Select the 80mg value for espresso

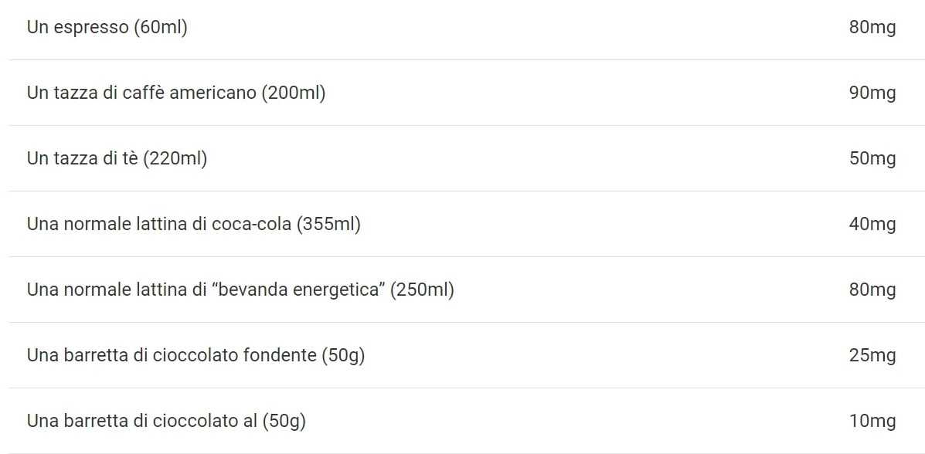(x=872, y=28)
